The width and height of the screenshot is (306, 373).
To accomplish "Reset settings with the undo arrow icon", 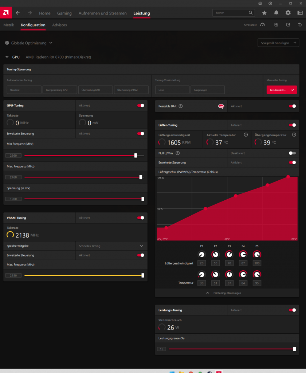I will pyautogui.click(x=300, y=25).
